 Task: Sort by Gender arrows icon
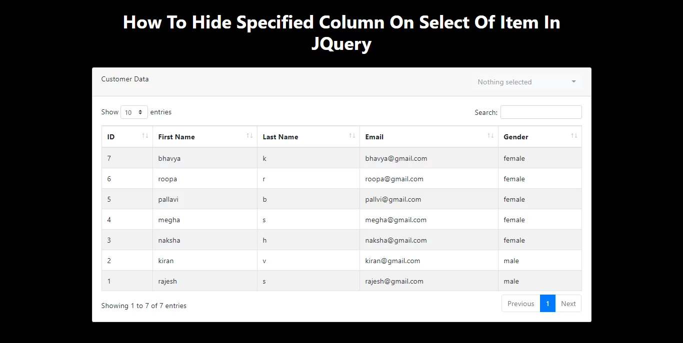click(574, 136)
